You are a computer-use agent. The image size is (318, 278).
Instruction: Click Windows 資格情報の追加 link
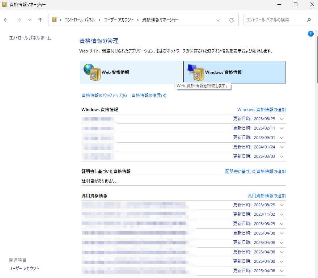tap(261, 109)
